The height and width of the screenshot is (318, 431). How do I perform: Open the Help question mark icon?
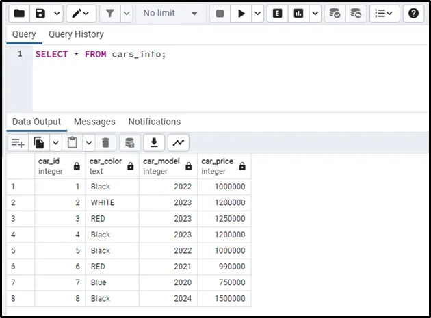point(413,13)
